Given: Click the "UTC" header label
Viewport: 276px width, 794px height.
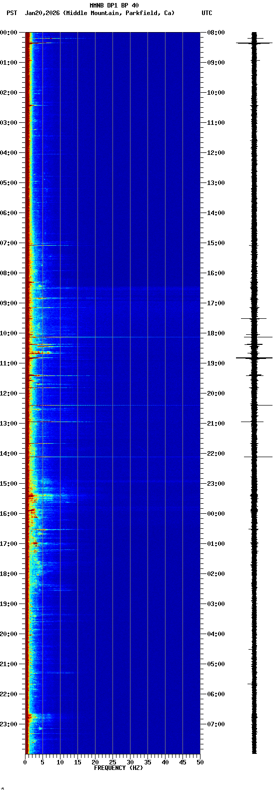Looking at the screenshot, I should coord(207,13).
